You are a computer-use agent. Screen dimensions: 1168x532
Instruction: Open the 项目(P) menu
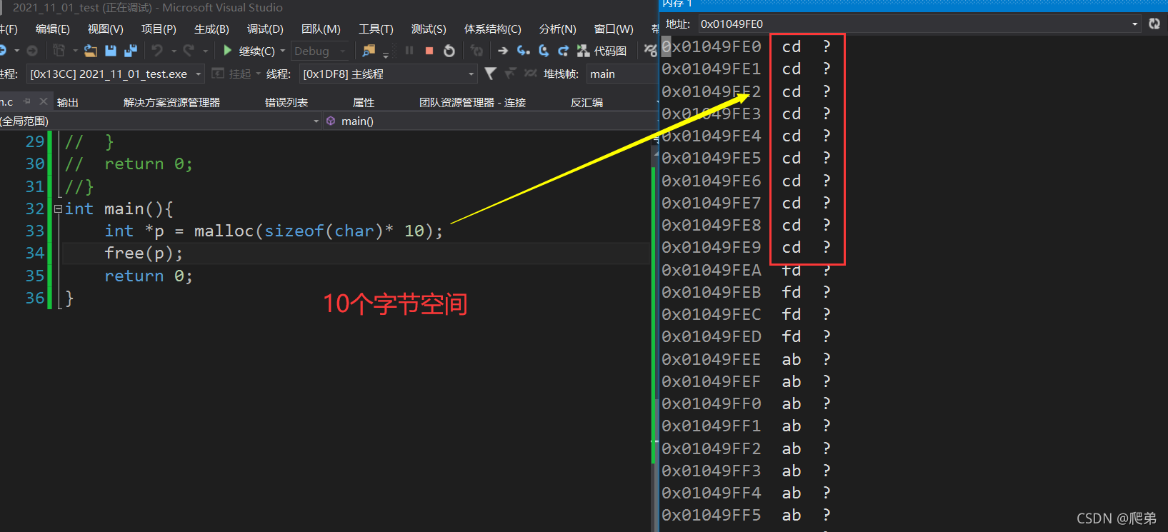point(159,29)
